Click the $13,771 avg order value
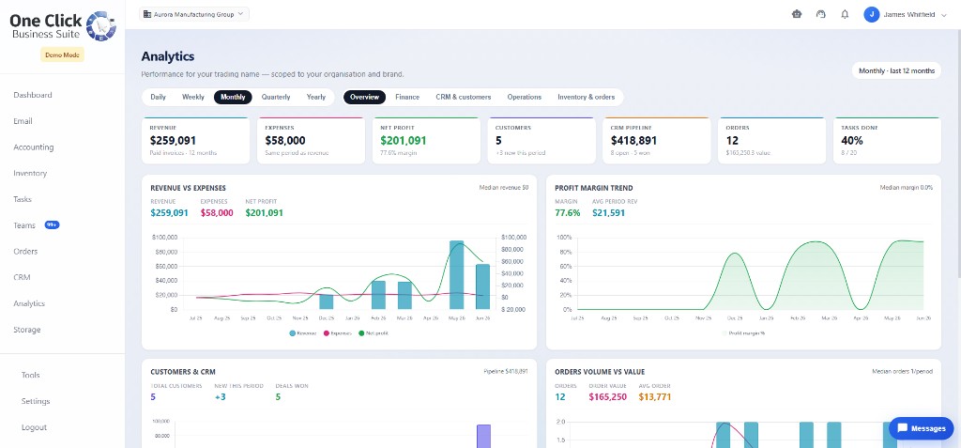 [x=654, y=397]
